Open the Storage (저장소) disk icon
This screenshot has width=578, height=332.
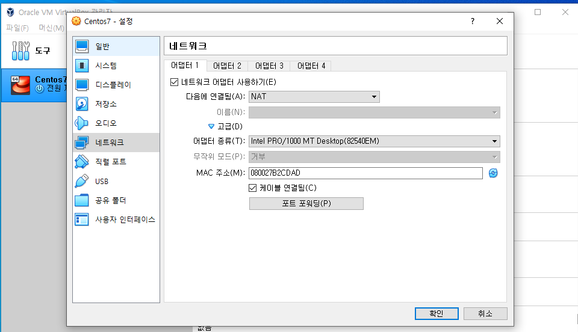click(x=82, y=104)
